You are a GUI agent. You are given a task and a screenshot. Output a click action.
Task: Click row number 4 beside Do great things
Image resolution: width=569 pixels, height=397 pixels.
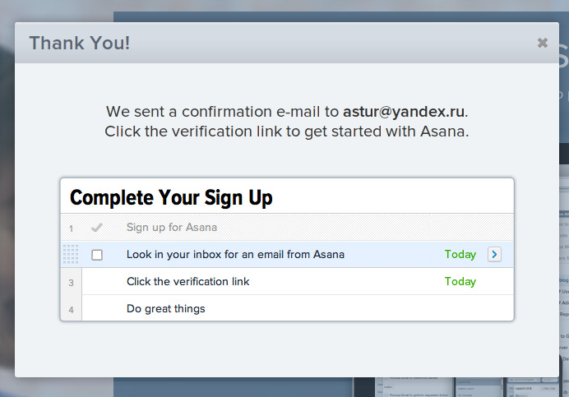click(x=72, y=310)
